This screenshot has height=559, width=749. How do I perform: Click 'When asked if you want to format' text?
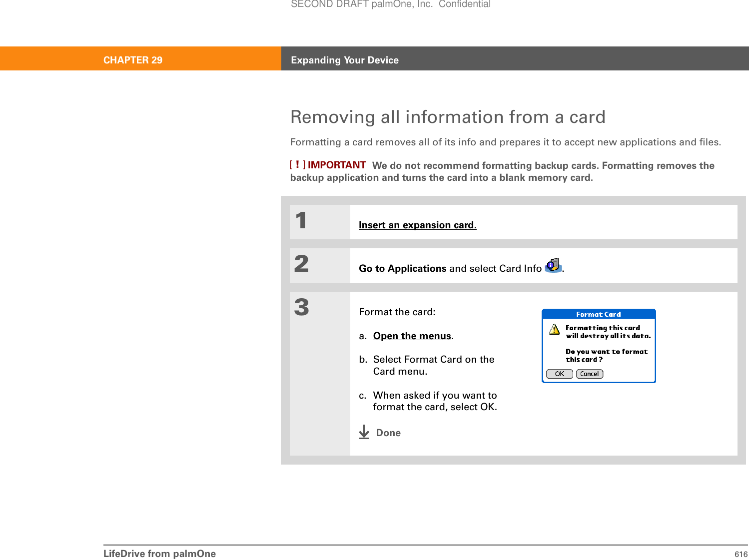435,401
